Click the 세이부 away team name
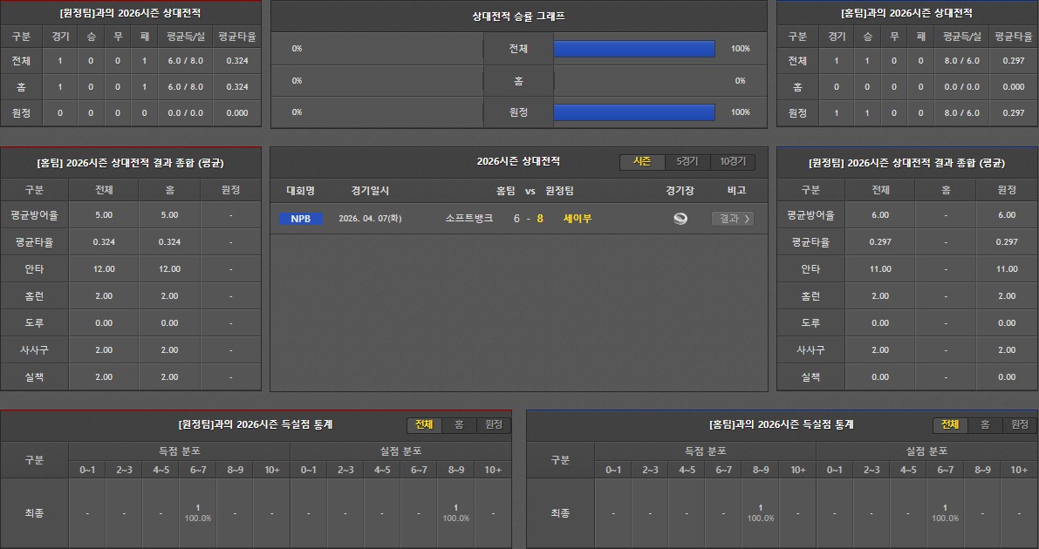1039x549 pixels. (x=578, y=219)
